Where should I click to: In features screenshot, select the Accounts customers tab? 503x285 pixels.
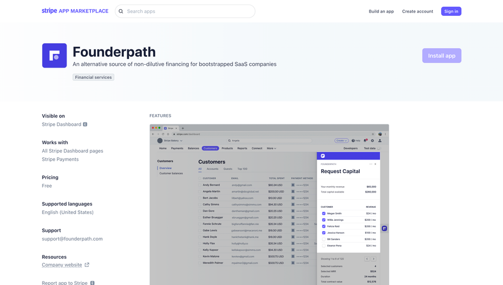[x=213, y=169]
